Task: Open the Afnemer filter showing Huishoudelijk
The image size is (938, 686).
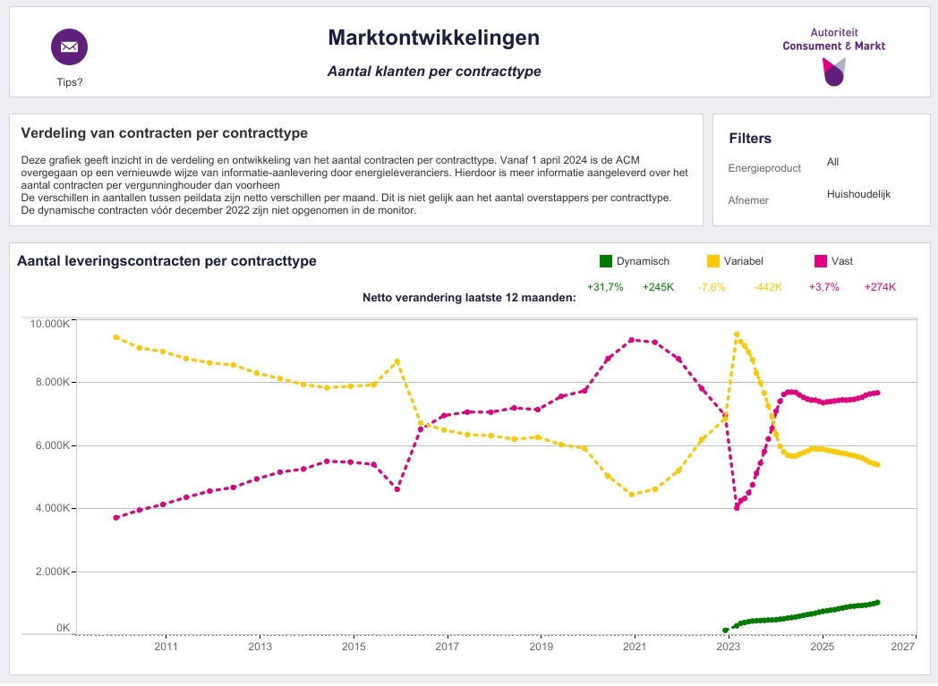Action: (858, 194)
